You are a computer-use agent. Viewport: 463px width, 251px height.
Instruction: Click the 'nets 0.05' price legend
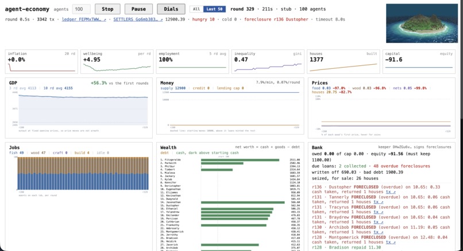click(x=402, y=88)
